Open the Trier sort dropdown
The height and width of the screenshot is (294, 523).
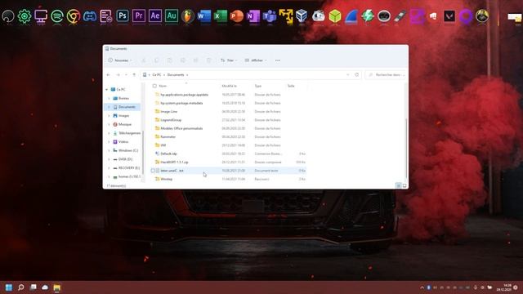point(229,60)
